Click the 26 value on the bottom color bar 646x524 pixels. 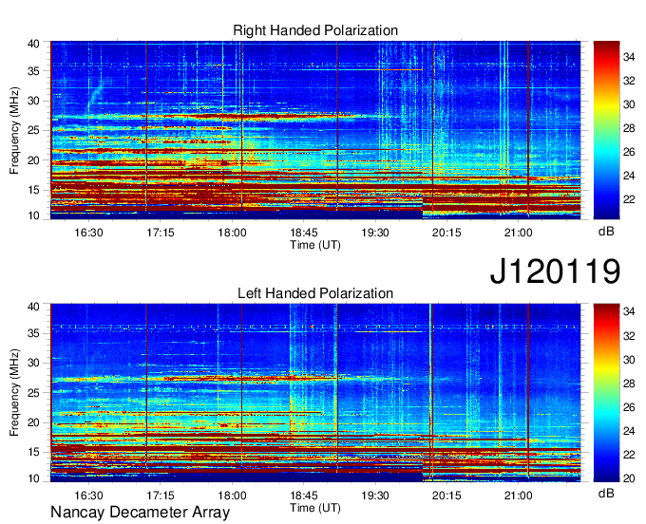click(x=629, y=407)
